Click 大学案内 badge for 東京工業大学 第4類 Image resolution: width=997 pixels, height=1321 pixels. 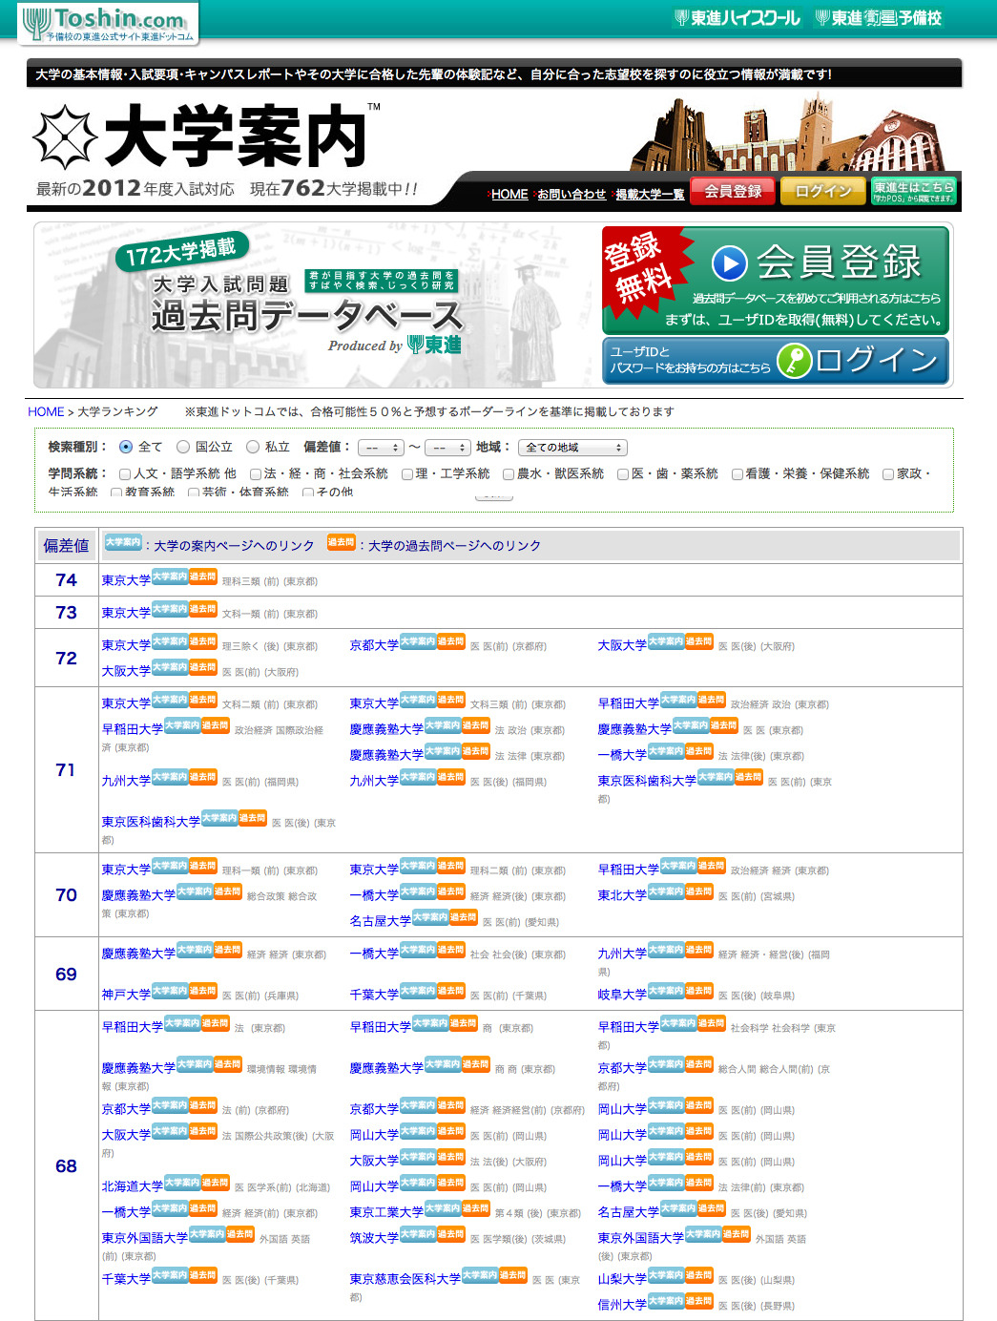443,1208
